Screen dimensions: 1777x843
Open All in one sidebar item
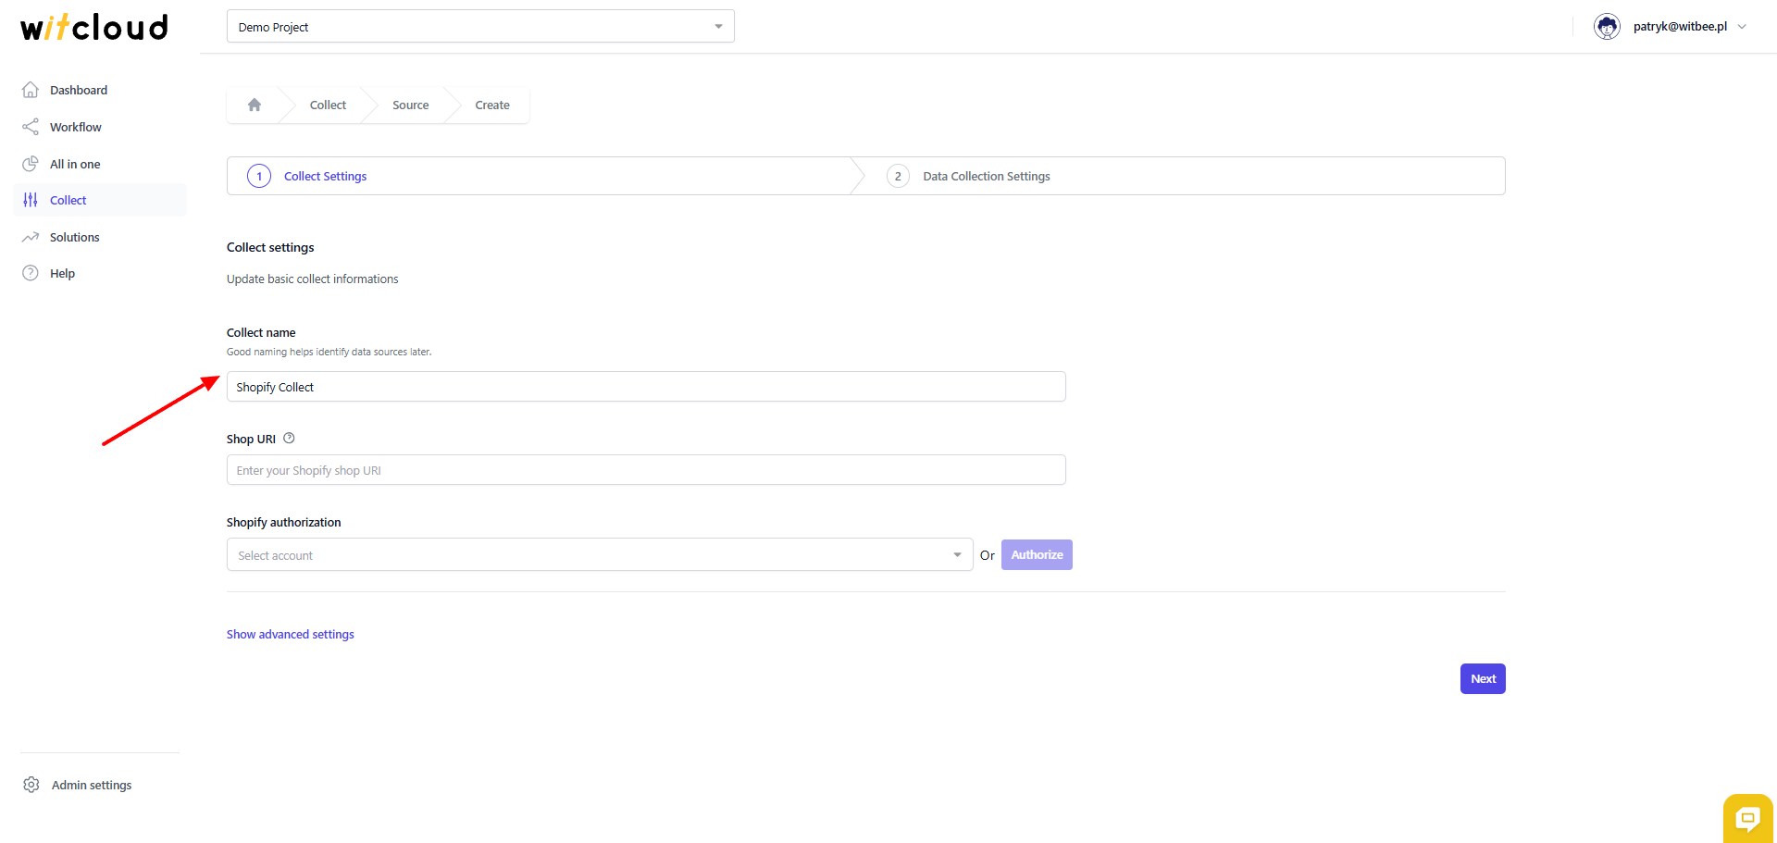(100, 164)
